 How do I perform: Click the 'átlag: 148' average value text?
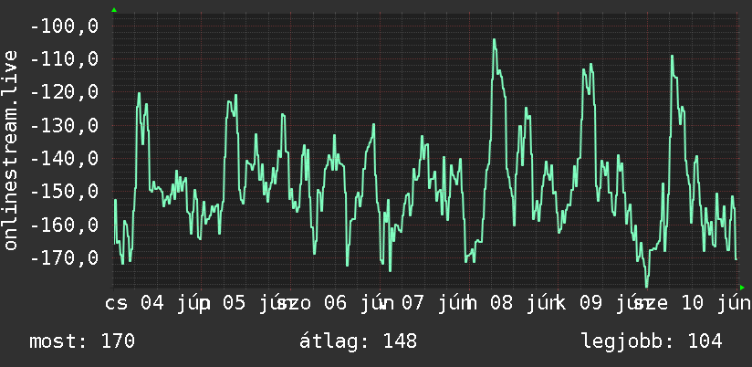click(359, 341)
